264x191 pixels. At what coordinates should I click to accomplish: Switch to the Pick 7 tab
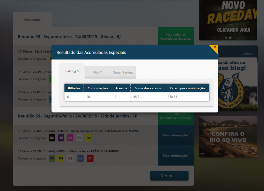pos(97,72)
